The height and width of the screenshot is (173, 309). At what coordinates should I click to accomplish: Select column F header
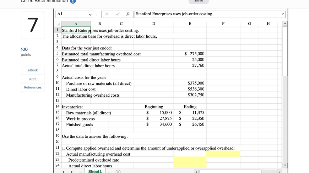tap(223, 24)
